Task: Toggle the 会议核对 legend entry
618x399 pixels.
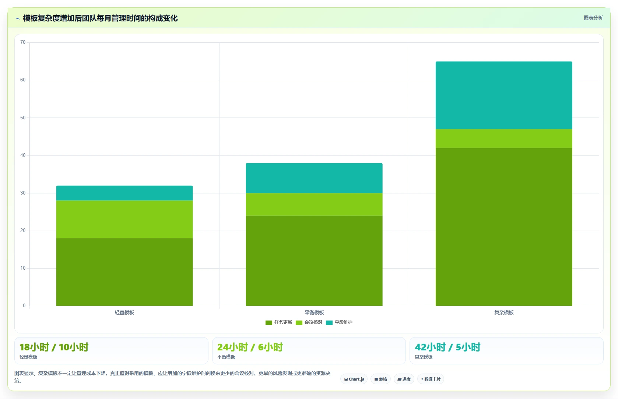Action: (309, 322)
